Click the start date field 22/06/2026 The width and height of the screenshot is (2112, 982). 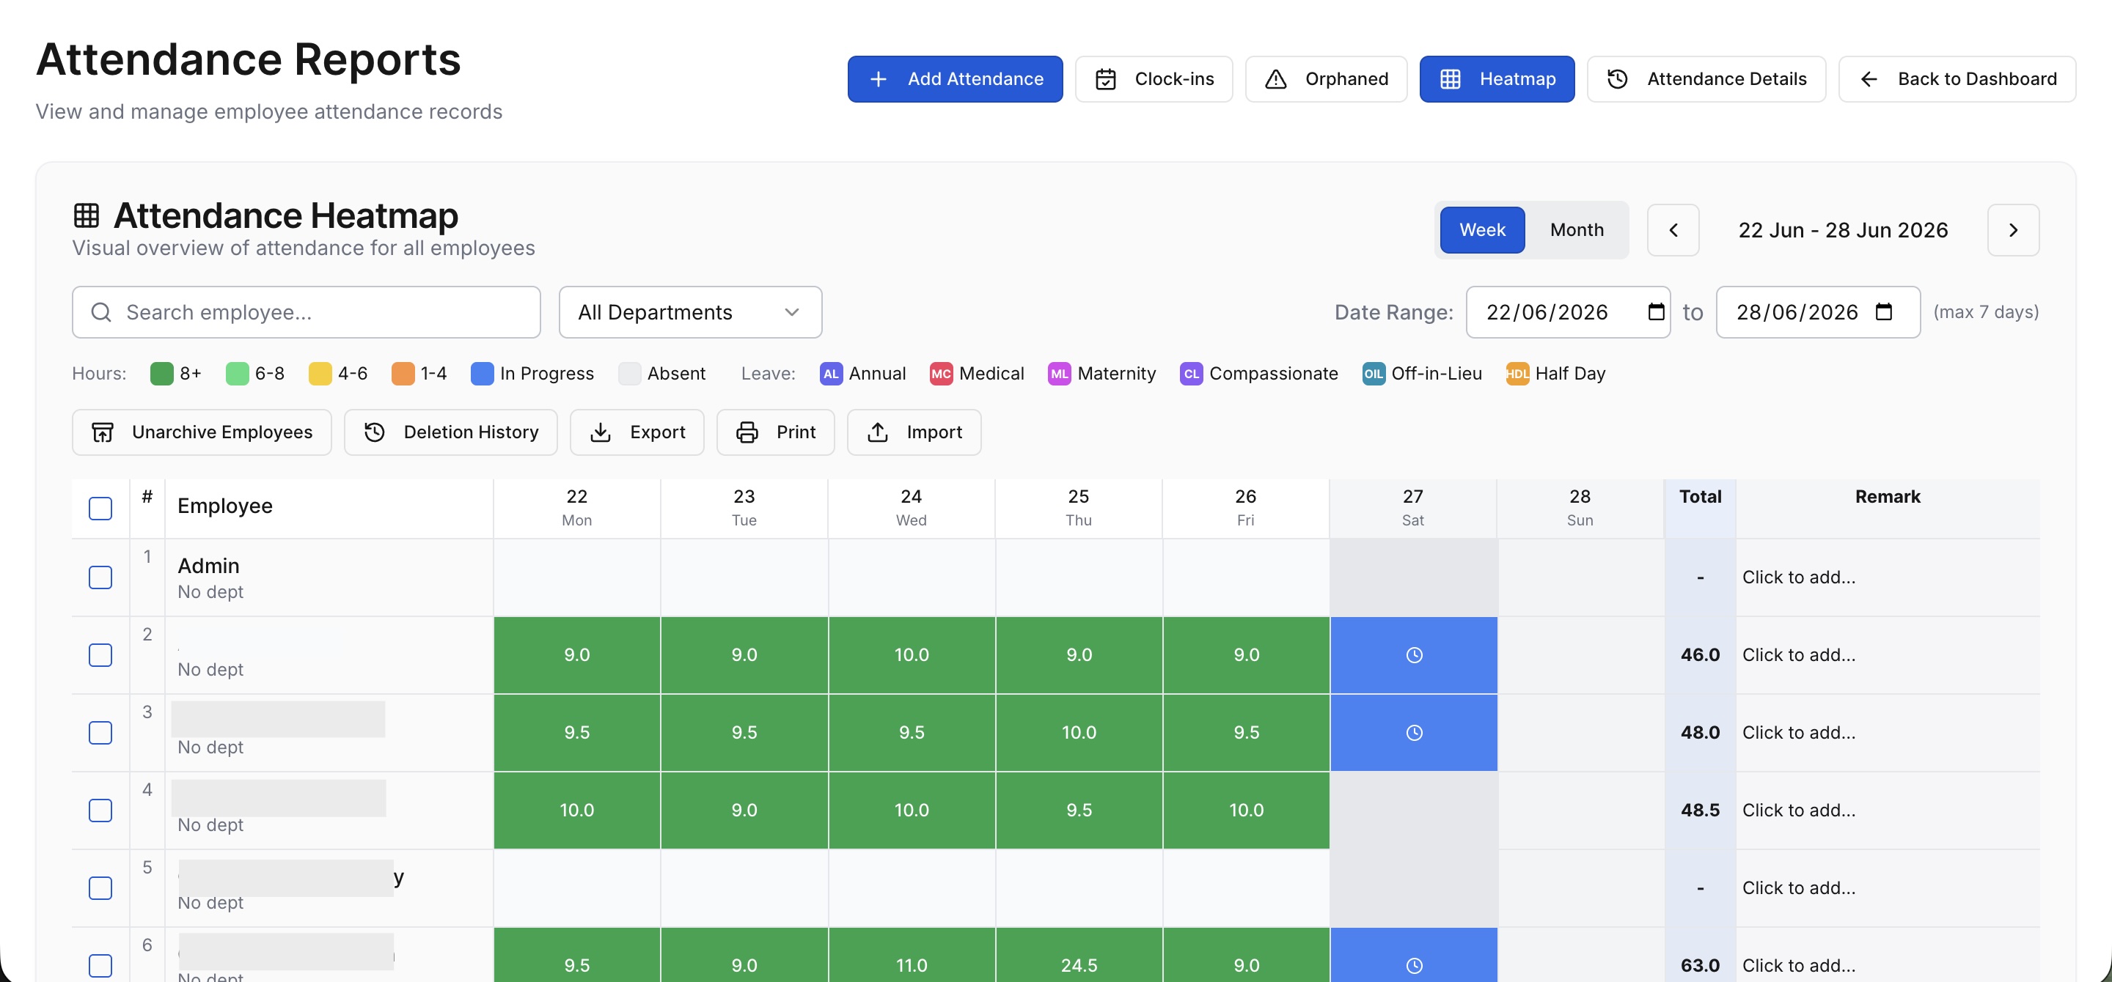point(1568,312)
